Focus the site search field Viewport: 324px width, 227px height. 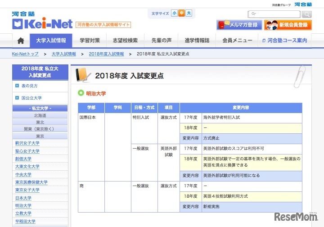click(x=274, y=14)
